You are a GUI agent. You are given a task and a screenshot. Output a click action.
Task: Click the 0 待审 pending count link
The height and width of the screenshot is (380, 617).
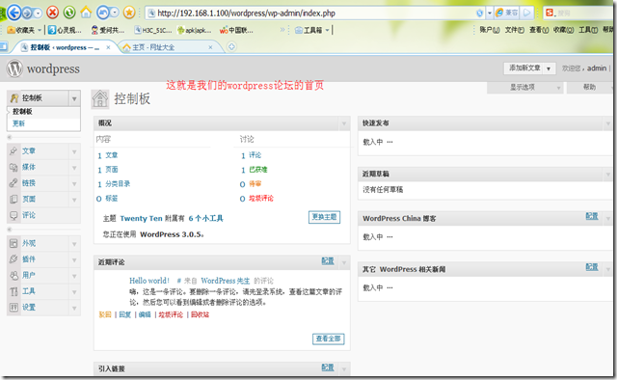click(251, 184)
